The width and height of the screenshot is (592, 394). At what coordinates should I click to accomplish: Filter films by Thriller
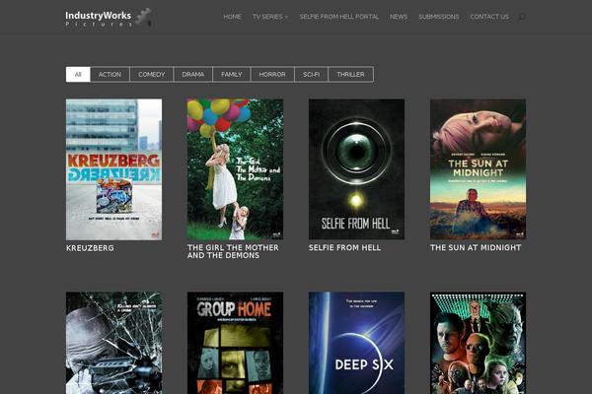click(x=350, y=74)
